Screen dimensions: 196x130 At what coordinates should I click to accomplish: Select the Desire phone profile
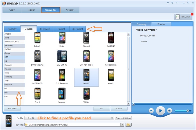[x=62, y=40]
